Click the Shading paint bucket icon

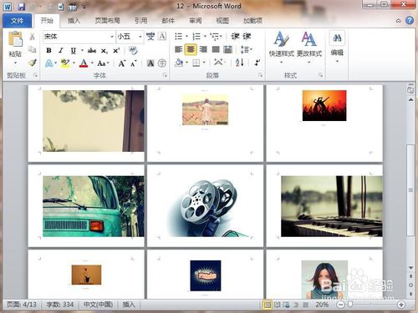click(179, 63)
